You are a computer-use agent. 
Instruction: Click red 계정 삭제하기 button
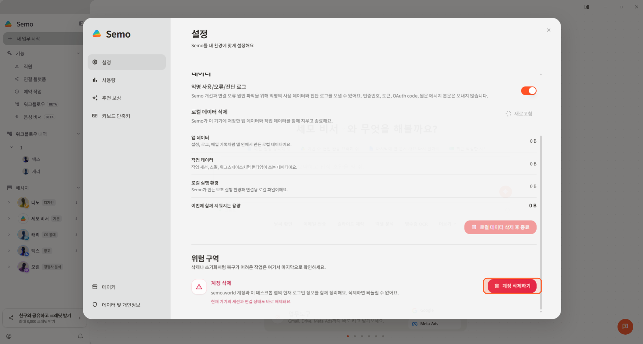512,286
